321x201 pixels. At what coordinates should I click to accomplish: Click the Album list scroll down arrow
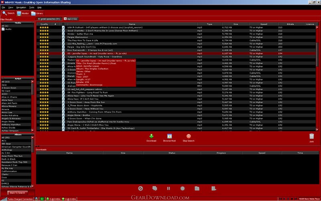pyautogui.click(x=33, y=186)
